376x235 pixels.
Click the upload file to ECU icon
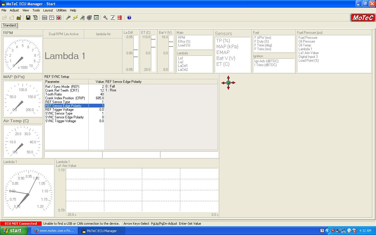click(x=12, y=18)
